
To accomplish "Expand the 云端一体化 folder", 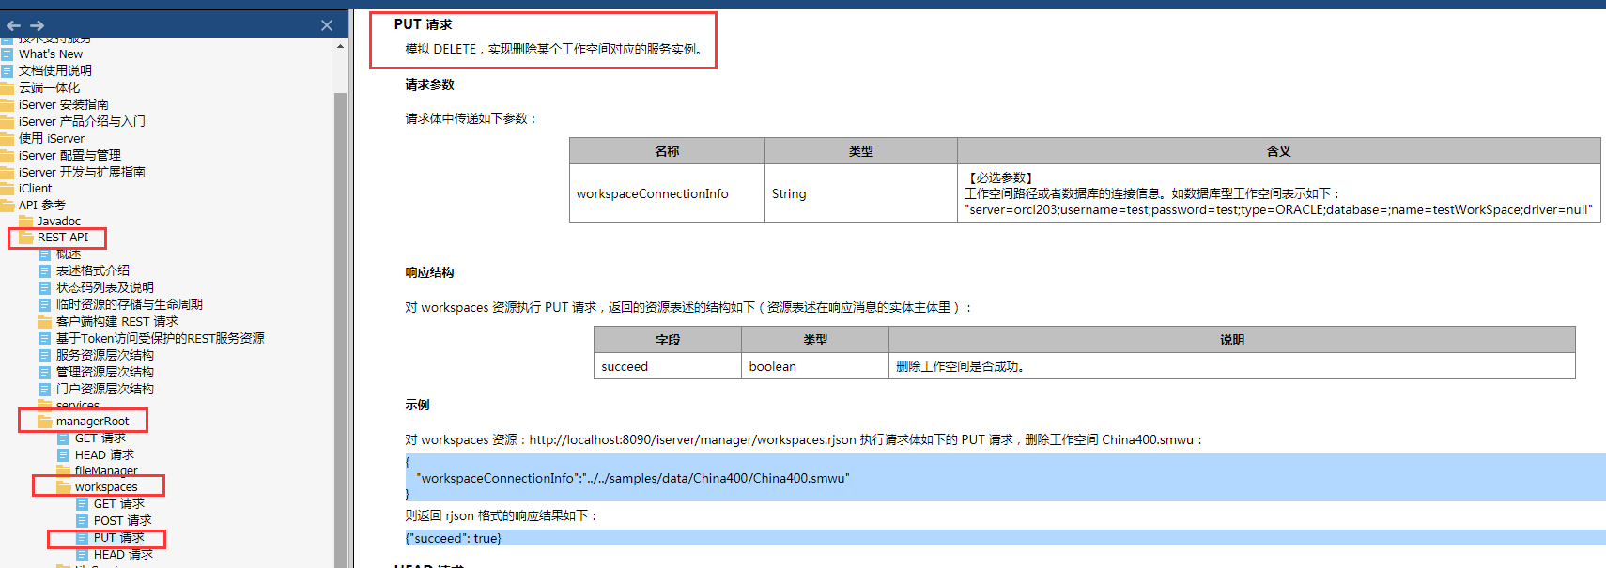I will 49,87.
